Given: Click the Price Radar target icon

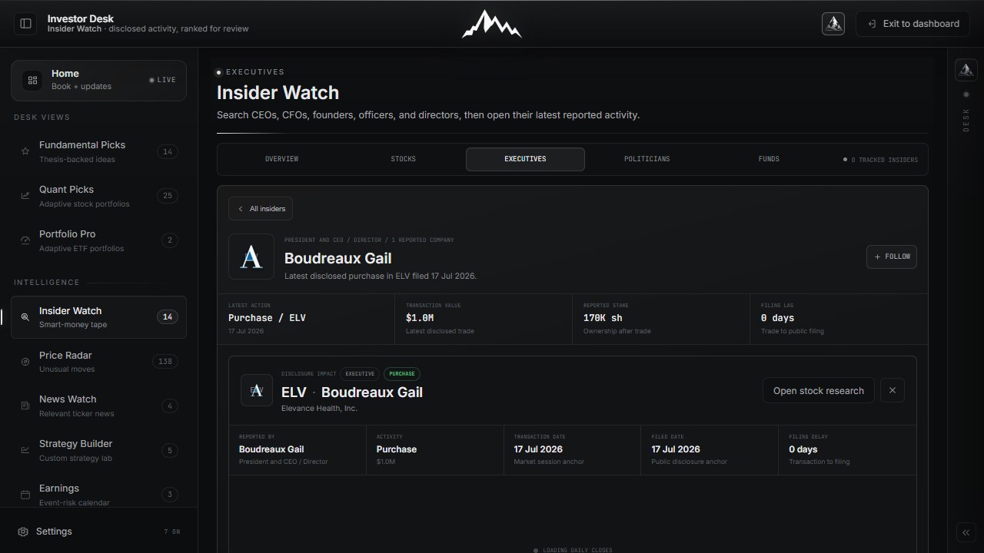Looking at the screenshot, I should pos(25,362).
